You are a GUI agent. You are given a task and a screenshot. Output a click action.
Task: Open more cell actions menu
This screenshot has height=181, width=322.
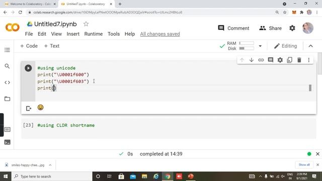click(x=308, y=60)
